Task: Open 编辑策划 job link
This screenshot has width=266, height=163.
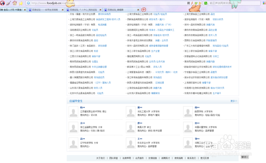Action: tap(155, 93)
